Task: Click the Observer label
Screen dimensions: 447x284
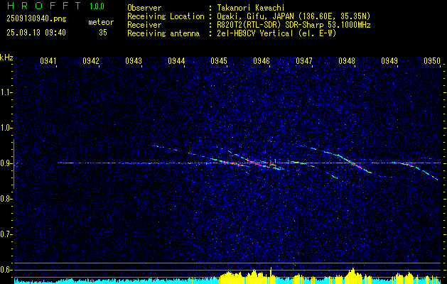Action: (x=144, y=8)
